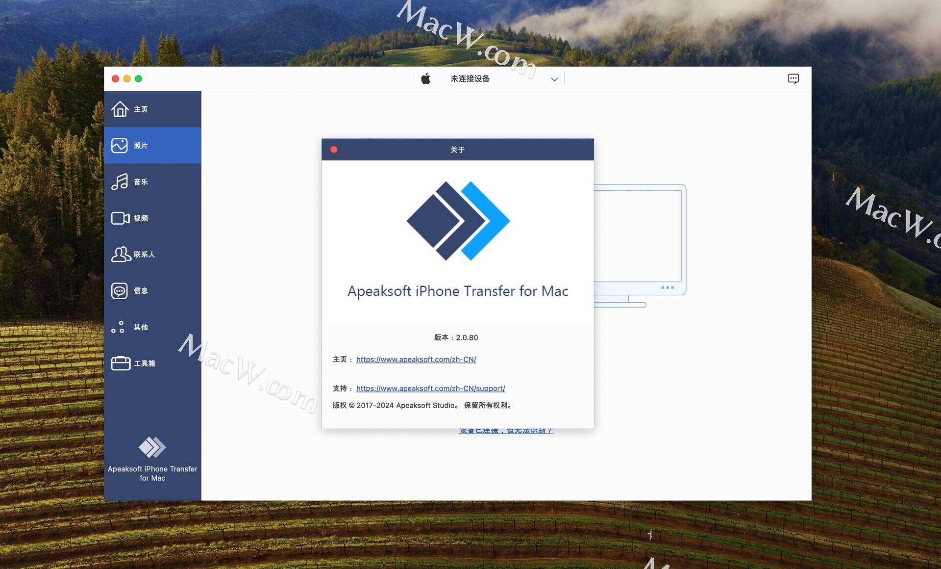Maximize the main window green button
Viewport: 941px width, 569px height.
coord(139,78)
